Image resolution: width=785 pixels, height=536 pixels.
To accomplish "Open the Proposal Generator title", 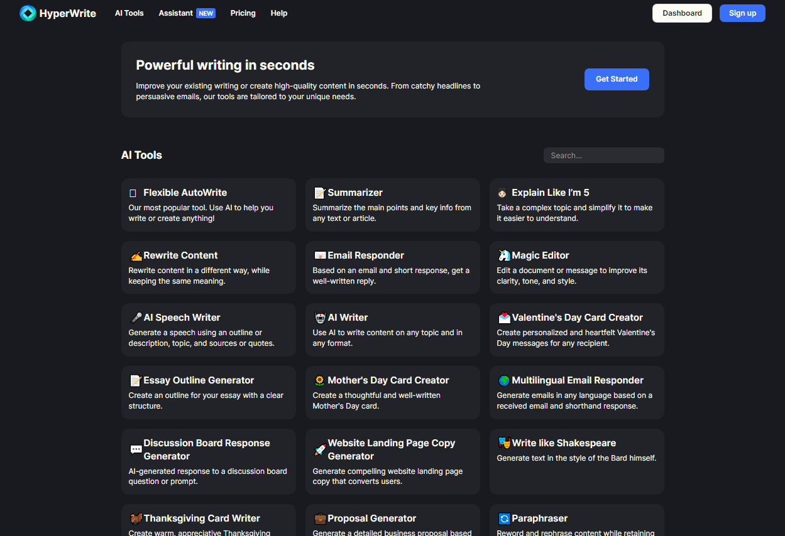I will 372,518.
